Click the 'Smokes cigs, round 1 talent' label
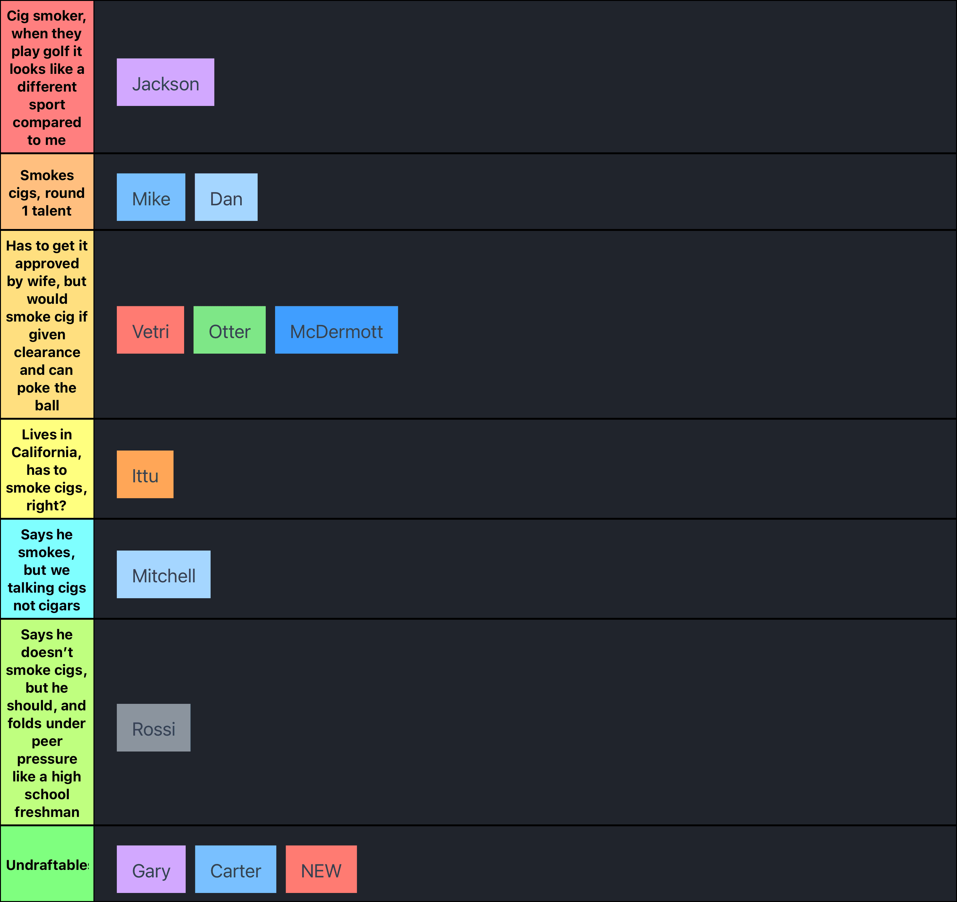The image size is (957, 902). [47, 193]
